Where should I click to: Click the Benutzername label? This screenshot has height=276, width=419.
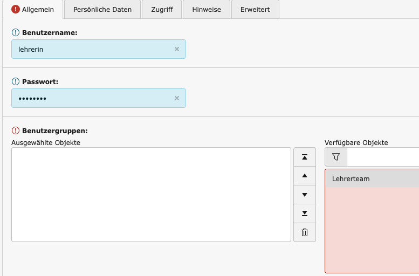(x=50, y=32)
